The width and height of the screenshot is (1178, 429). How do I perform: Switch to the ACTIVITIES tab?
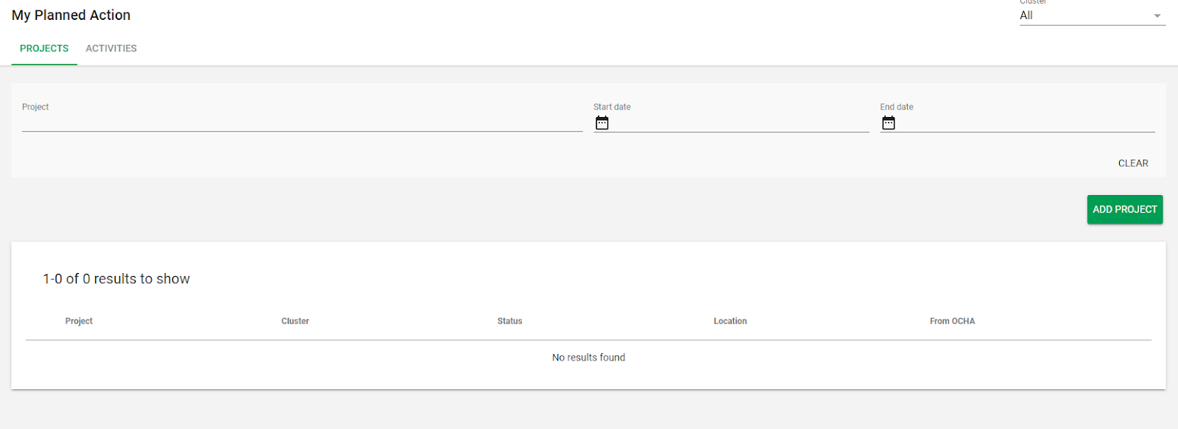[x=111, y=48]
